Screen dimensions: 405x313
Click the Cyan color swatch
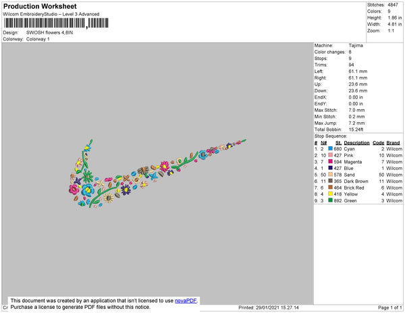(330, 148)
